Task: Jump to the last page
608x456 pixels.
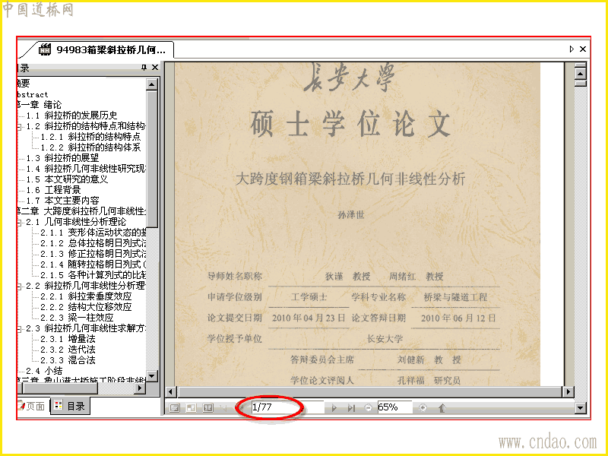Action: pyautogui.click(x=351, y=408)
